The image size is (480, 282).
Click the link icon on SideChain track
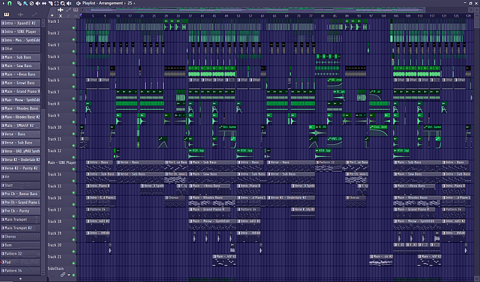pos(62,275)
